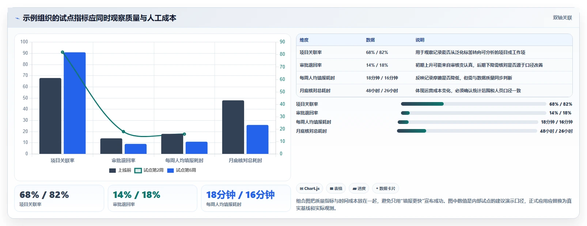Toggle the 试点第2周 legend entry

point(149,170)
